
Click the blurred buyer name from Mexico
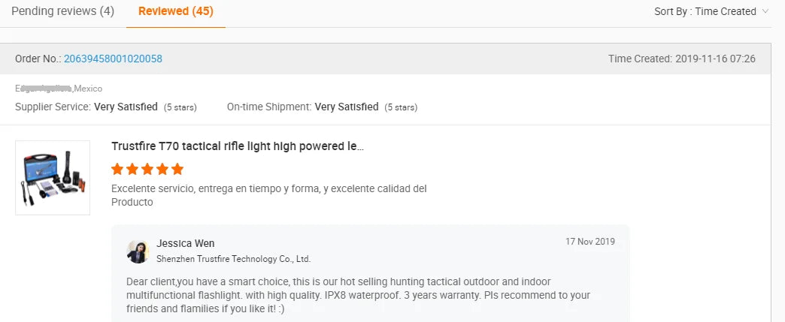[x=44, y=89]
